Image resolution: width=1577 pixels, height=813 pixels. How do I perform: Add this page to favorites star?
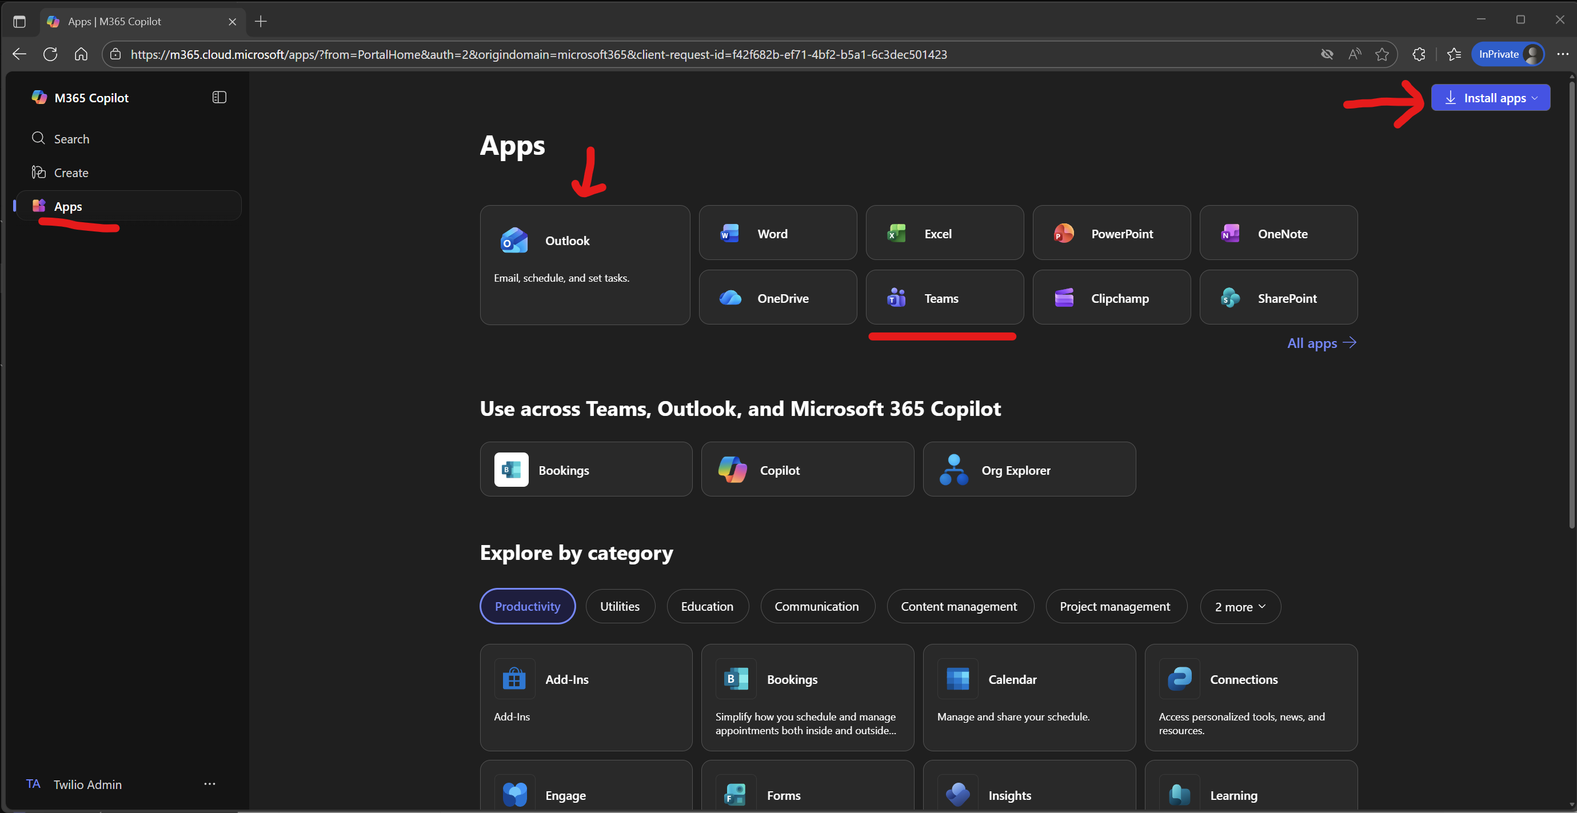pos(1382,54)
